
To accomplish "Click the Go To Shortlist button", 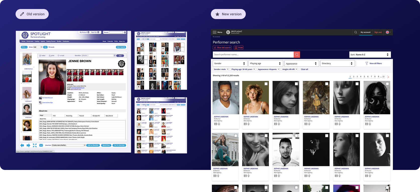I will [x=119, y=145].
